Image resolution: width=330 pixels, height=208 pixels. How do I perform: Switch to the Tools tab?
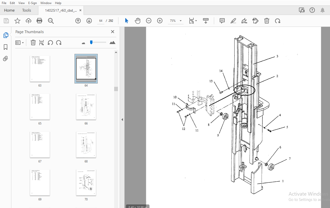[27, 10]
